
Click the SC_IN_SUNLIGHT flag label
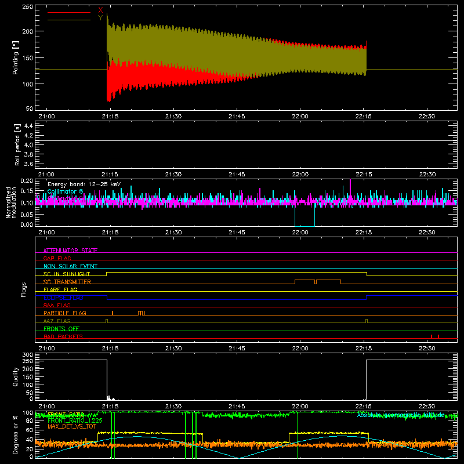tap(67, 274)
